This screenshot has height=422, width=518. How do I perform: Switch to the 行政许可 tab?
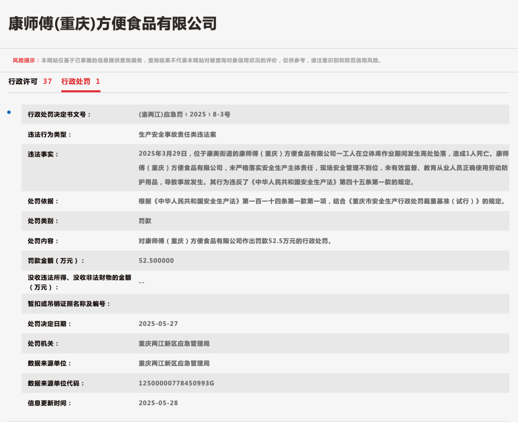click(22, 81)
